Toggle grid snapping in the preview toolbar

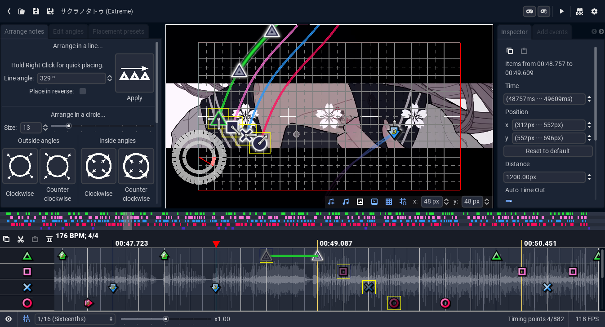403,202
